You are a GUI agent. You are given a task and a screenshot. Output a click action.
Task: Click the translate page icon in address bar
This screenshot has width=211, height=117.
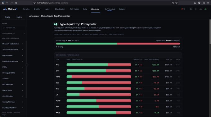click(173, 3)
